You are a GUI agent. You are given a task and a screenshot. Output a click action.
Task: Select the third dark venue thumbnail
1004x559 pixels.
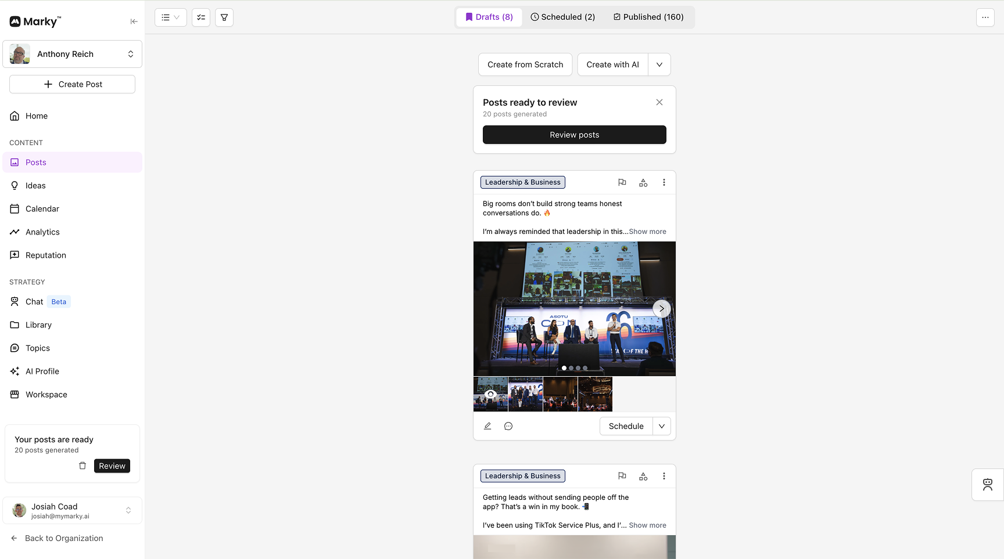coord(560,394)
